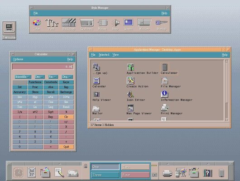Open the Dec number base dropdown
The image size is (240, 181).
click(40, 76)
